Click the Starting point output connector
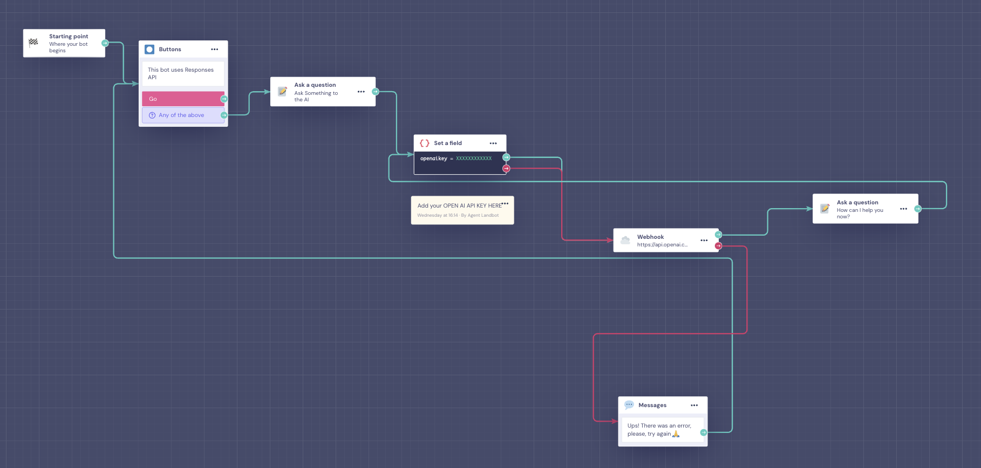Screen dimensions: 981x468 pyautogui.click(x=105, y=43)
